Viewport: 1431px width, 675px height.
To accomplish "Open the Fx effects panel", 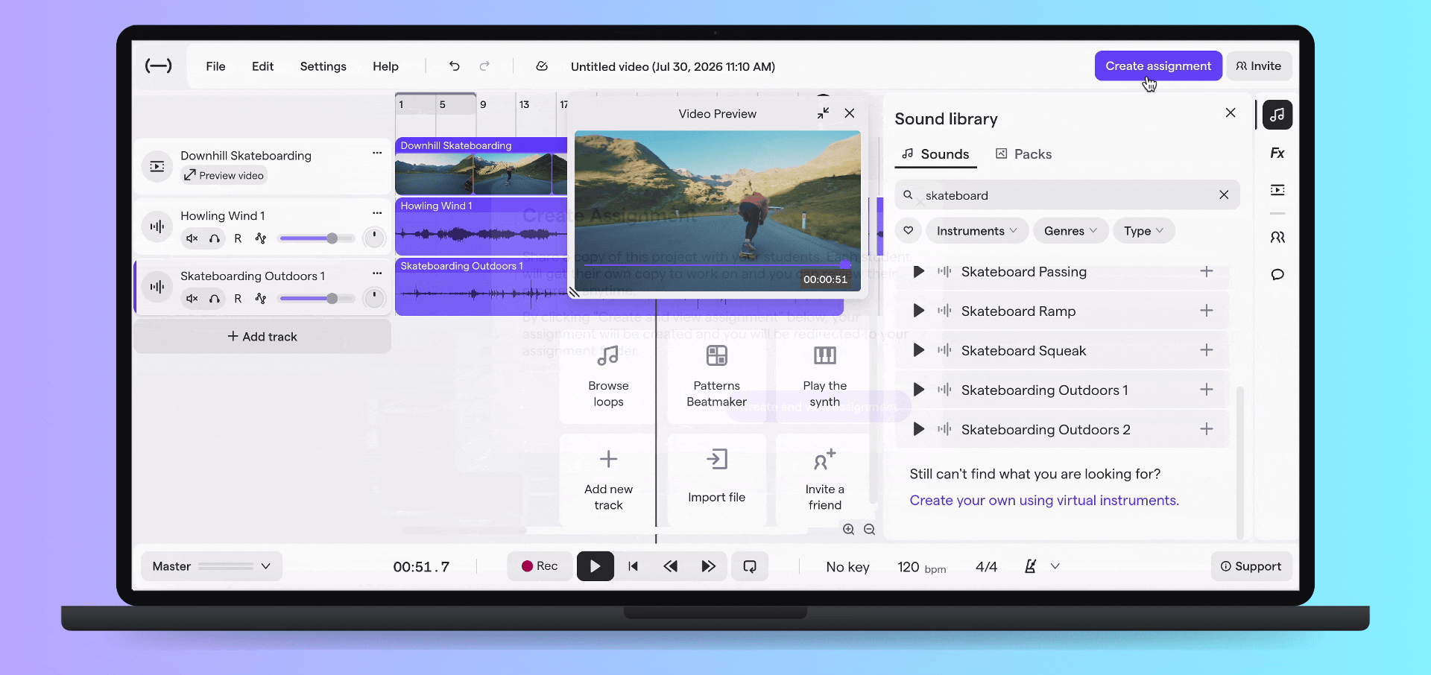I will (1277, 153).
